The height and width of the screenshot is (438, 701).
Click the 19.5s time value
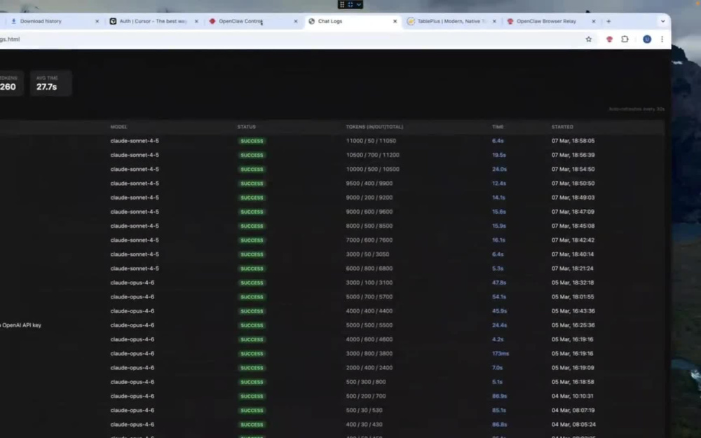click(499, 155)
